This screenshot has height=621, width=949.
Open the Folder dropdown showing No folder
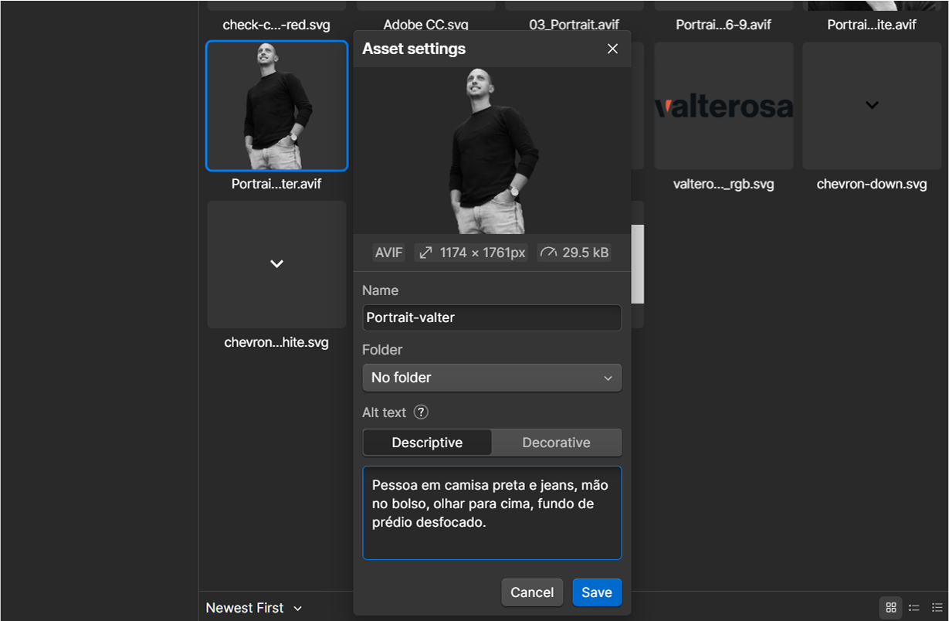492,378
